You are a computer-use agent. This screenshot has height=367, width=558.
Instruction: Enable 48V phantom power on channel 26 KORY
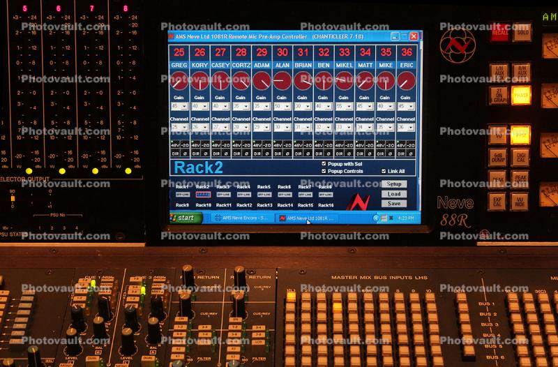[x=196, y=144]
